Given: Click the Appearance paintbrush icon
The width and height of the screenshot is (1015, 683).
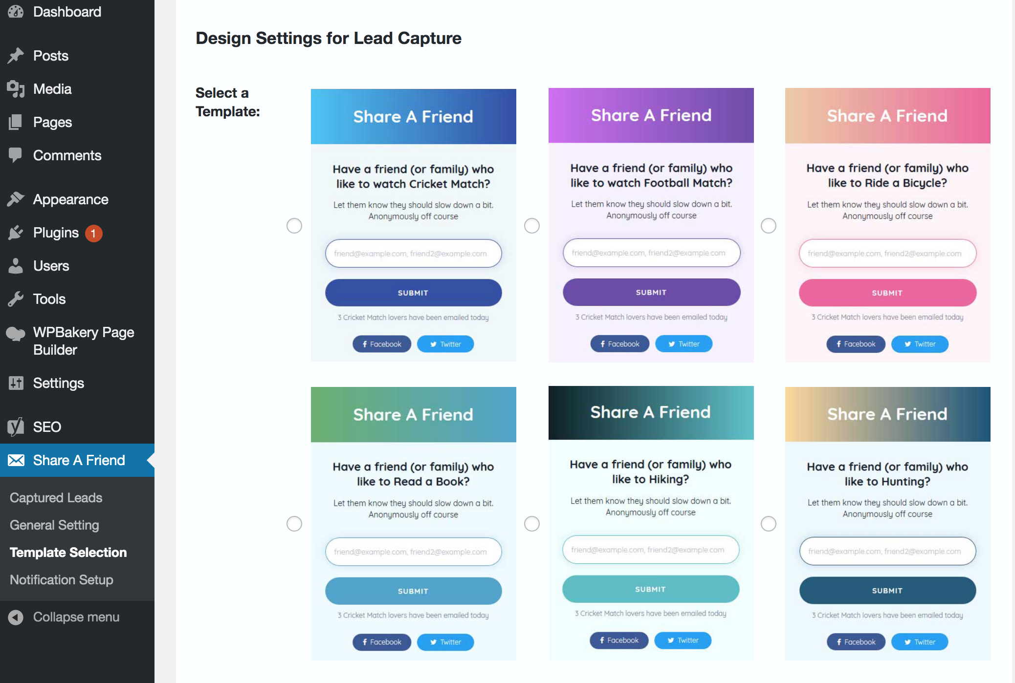Looking at the screenshot, I should tap(16, 199).
